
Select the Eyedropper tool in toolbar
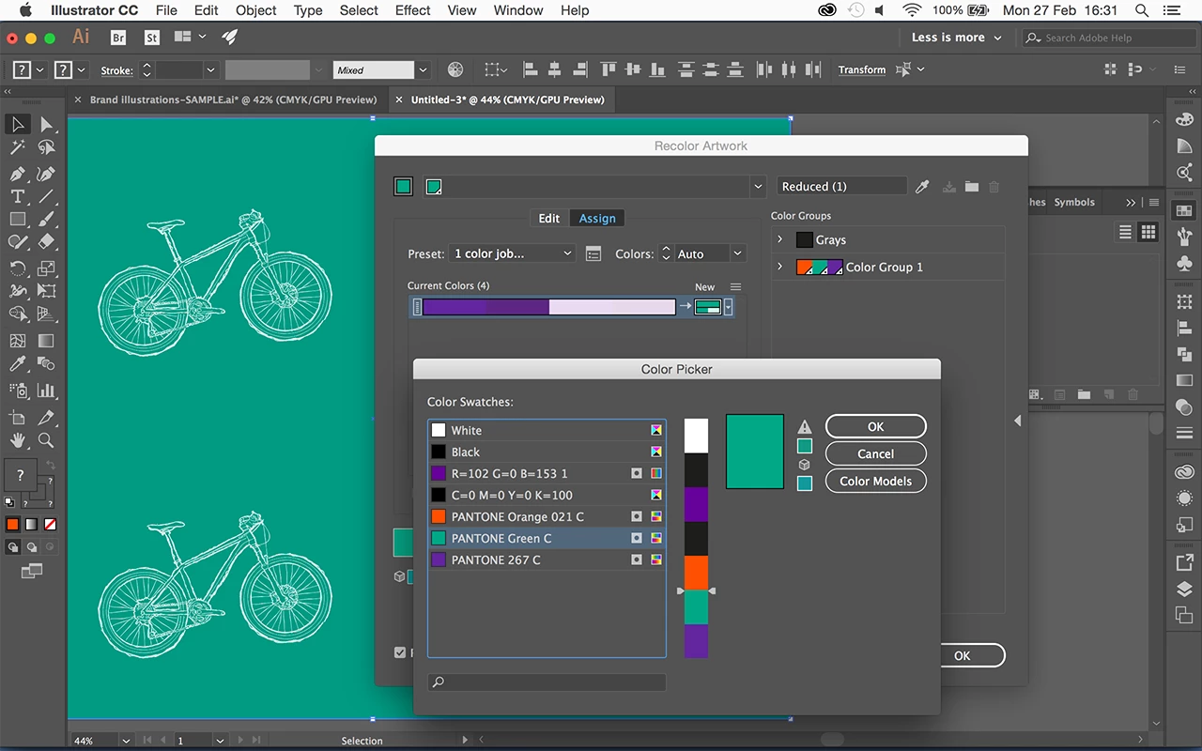pyautogui.click(x=17, y=364)
